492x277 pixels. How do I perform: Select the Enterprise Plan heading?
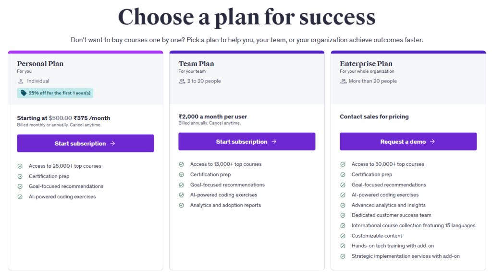366,64
